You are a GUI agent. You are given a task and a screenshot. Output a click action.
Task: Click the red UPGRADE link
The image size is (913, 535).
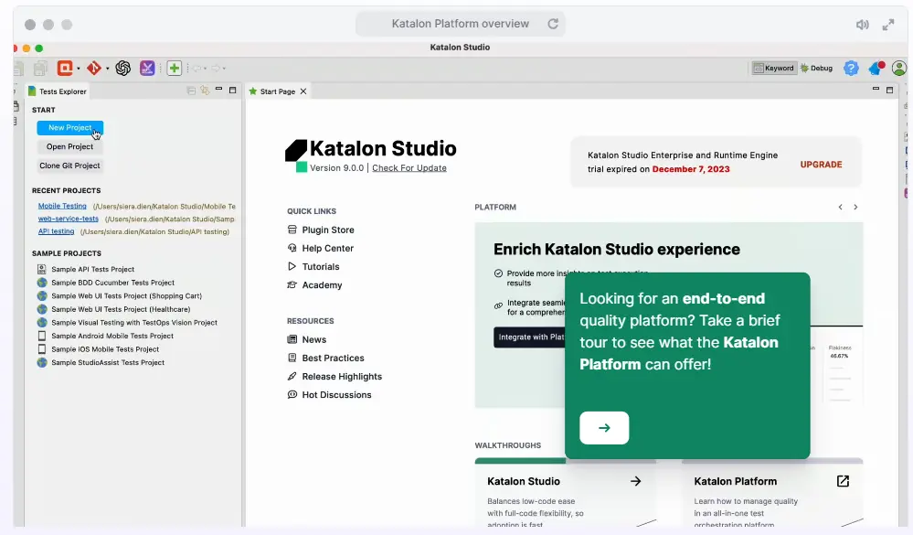821,165
